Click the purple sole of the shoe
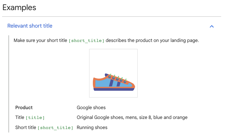The height and width of the screenshot is (137, 227). pos(114,89)
